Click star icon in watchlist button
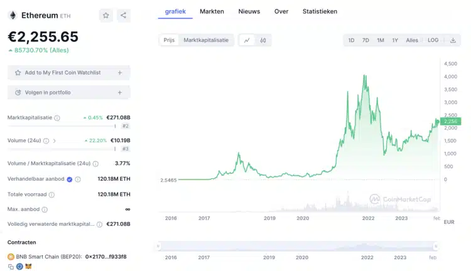471x271 pixels. pos(18,73)
